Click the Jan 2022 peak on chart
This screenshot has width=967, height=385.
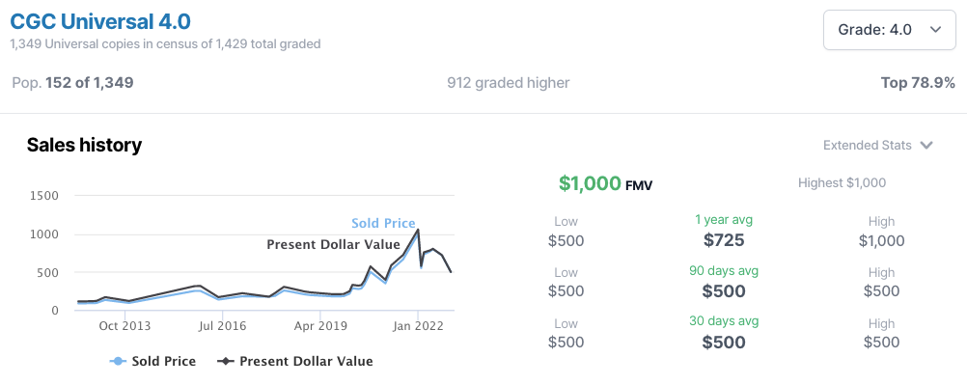click(x=418, y=230)
